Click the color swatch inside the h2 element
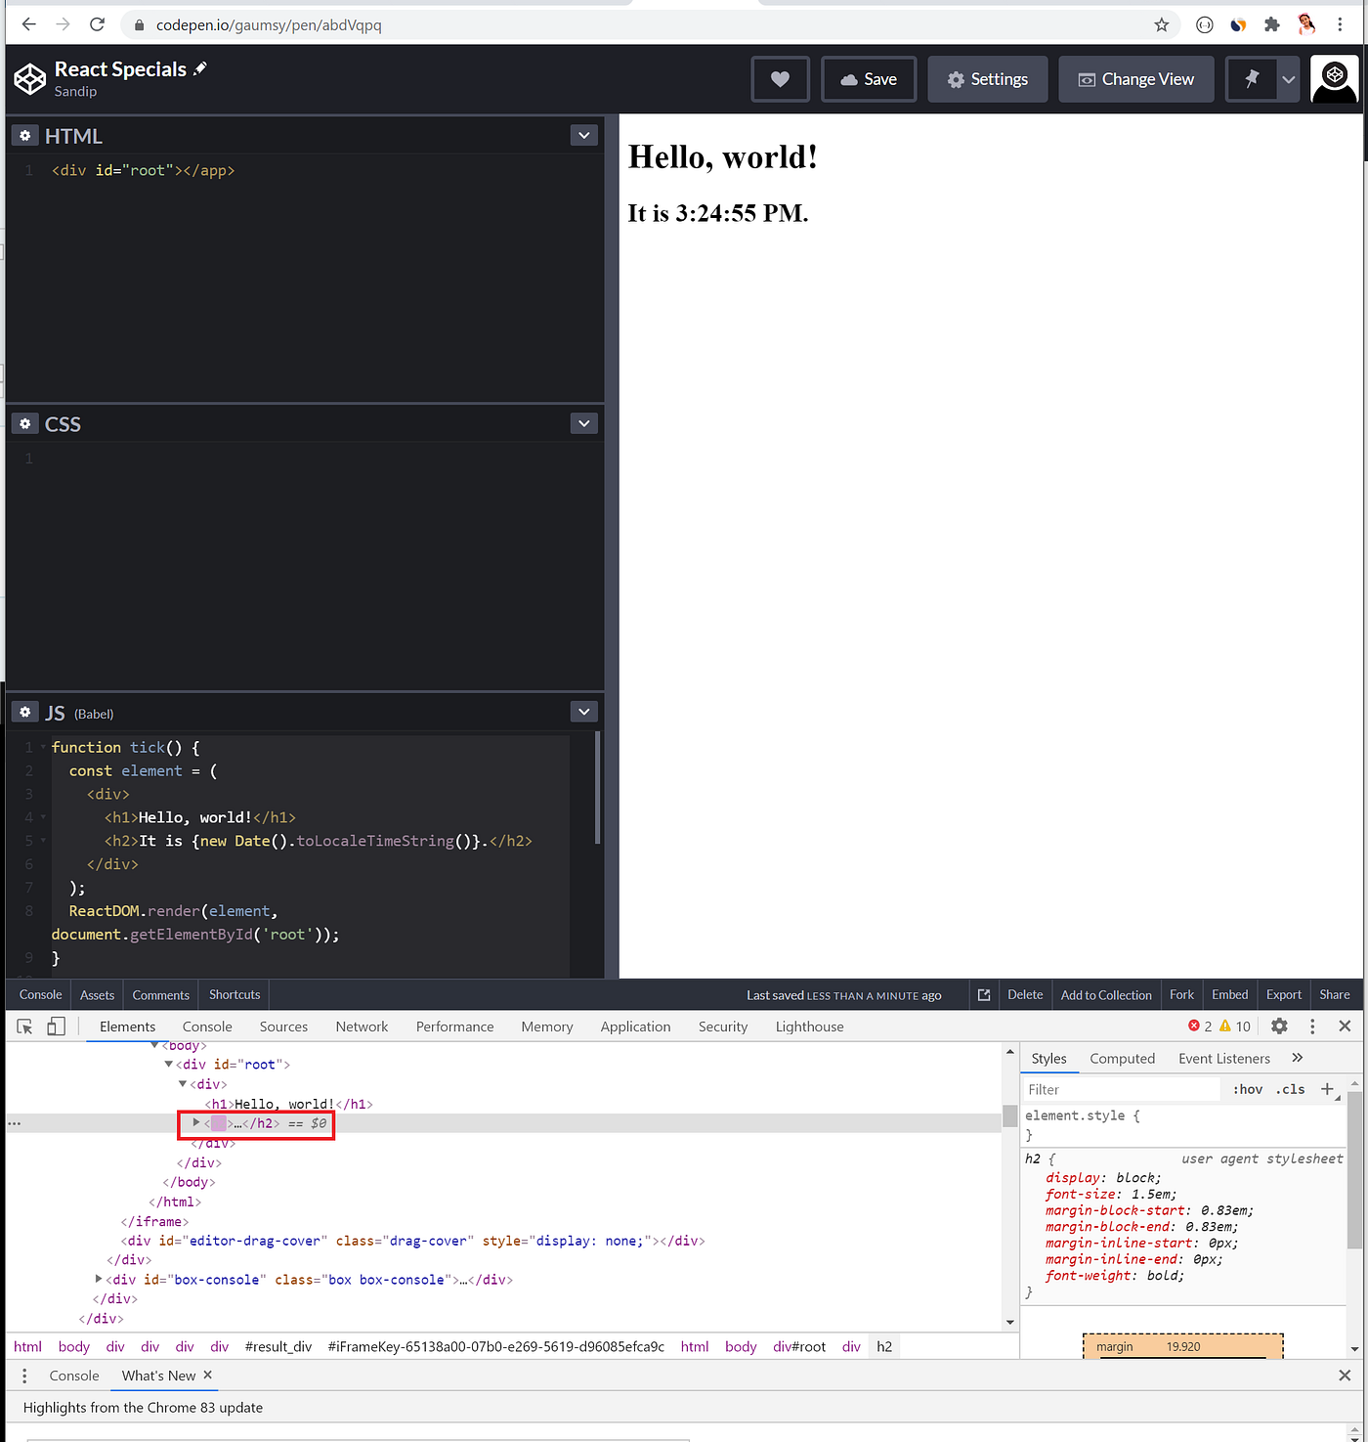This screenshot has height=1442, width=1368. coord(217,1123)
